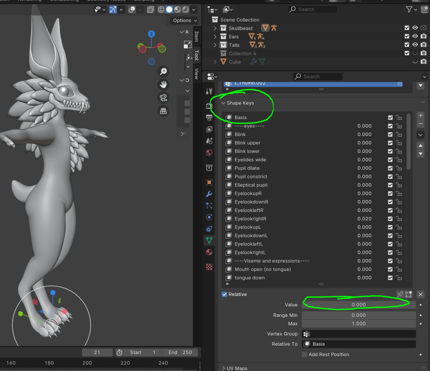
Task: Click the shape key Value slider
Action: tap(359, 304)
